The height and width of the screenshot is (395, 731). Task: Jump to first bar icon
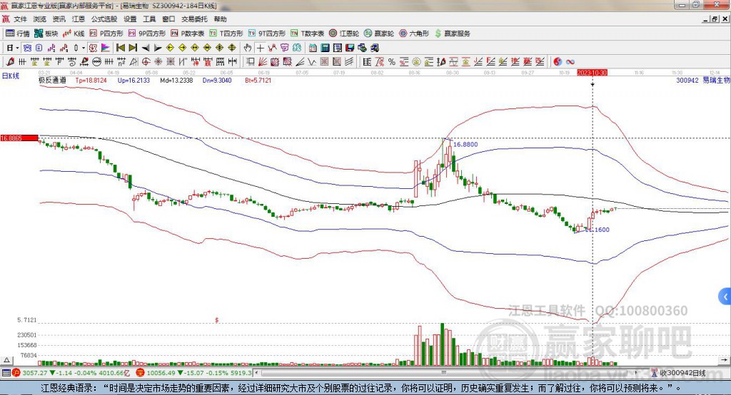click(x=120, y=48)
